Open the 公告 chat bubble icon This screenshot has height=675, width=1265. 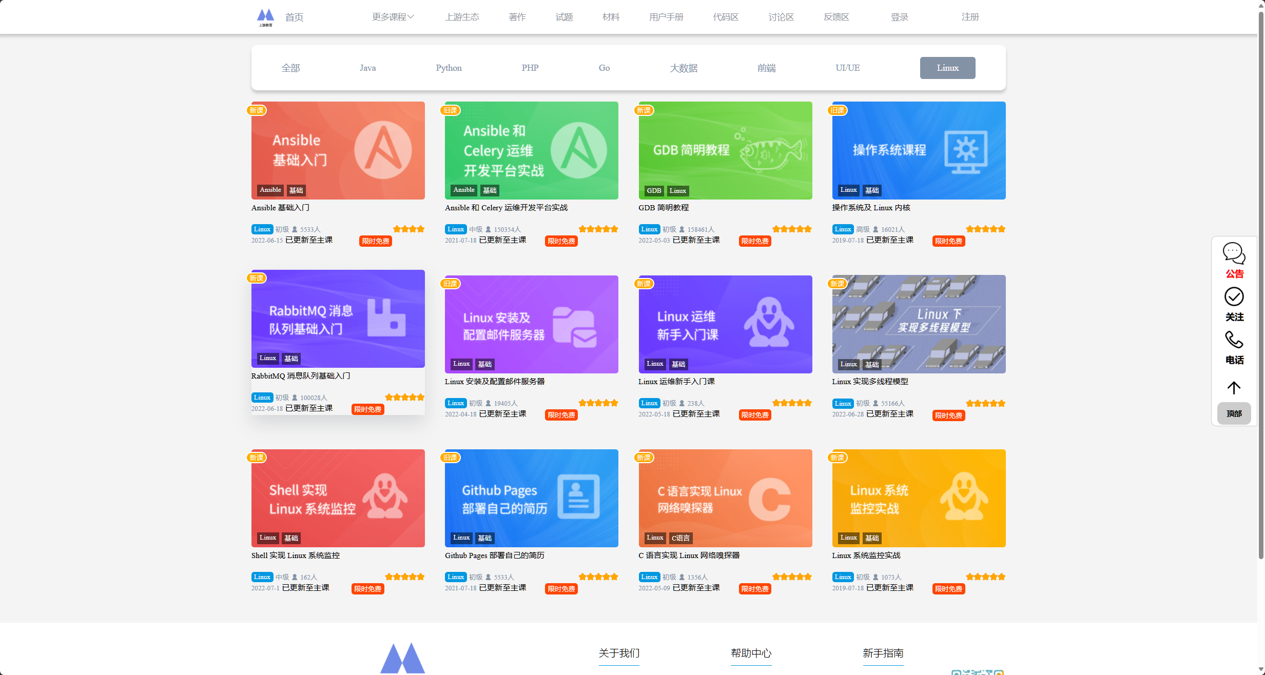(x=1234, y=253)
